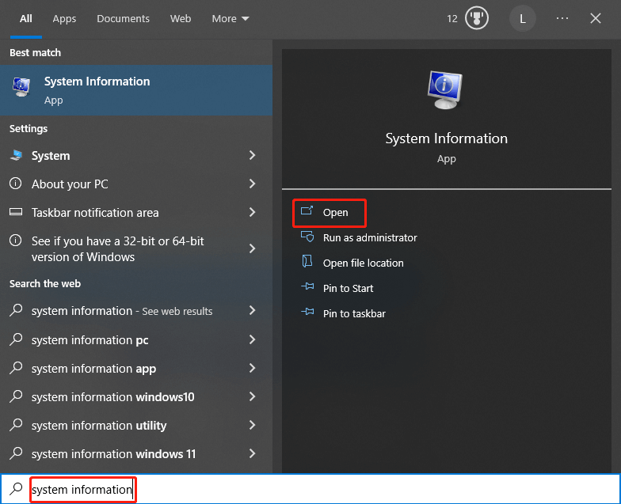Click the System Information app icon in best match
Image resolution: width=621 pixels, height=504 pixels.
tap(21, 87)
